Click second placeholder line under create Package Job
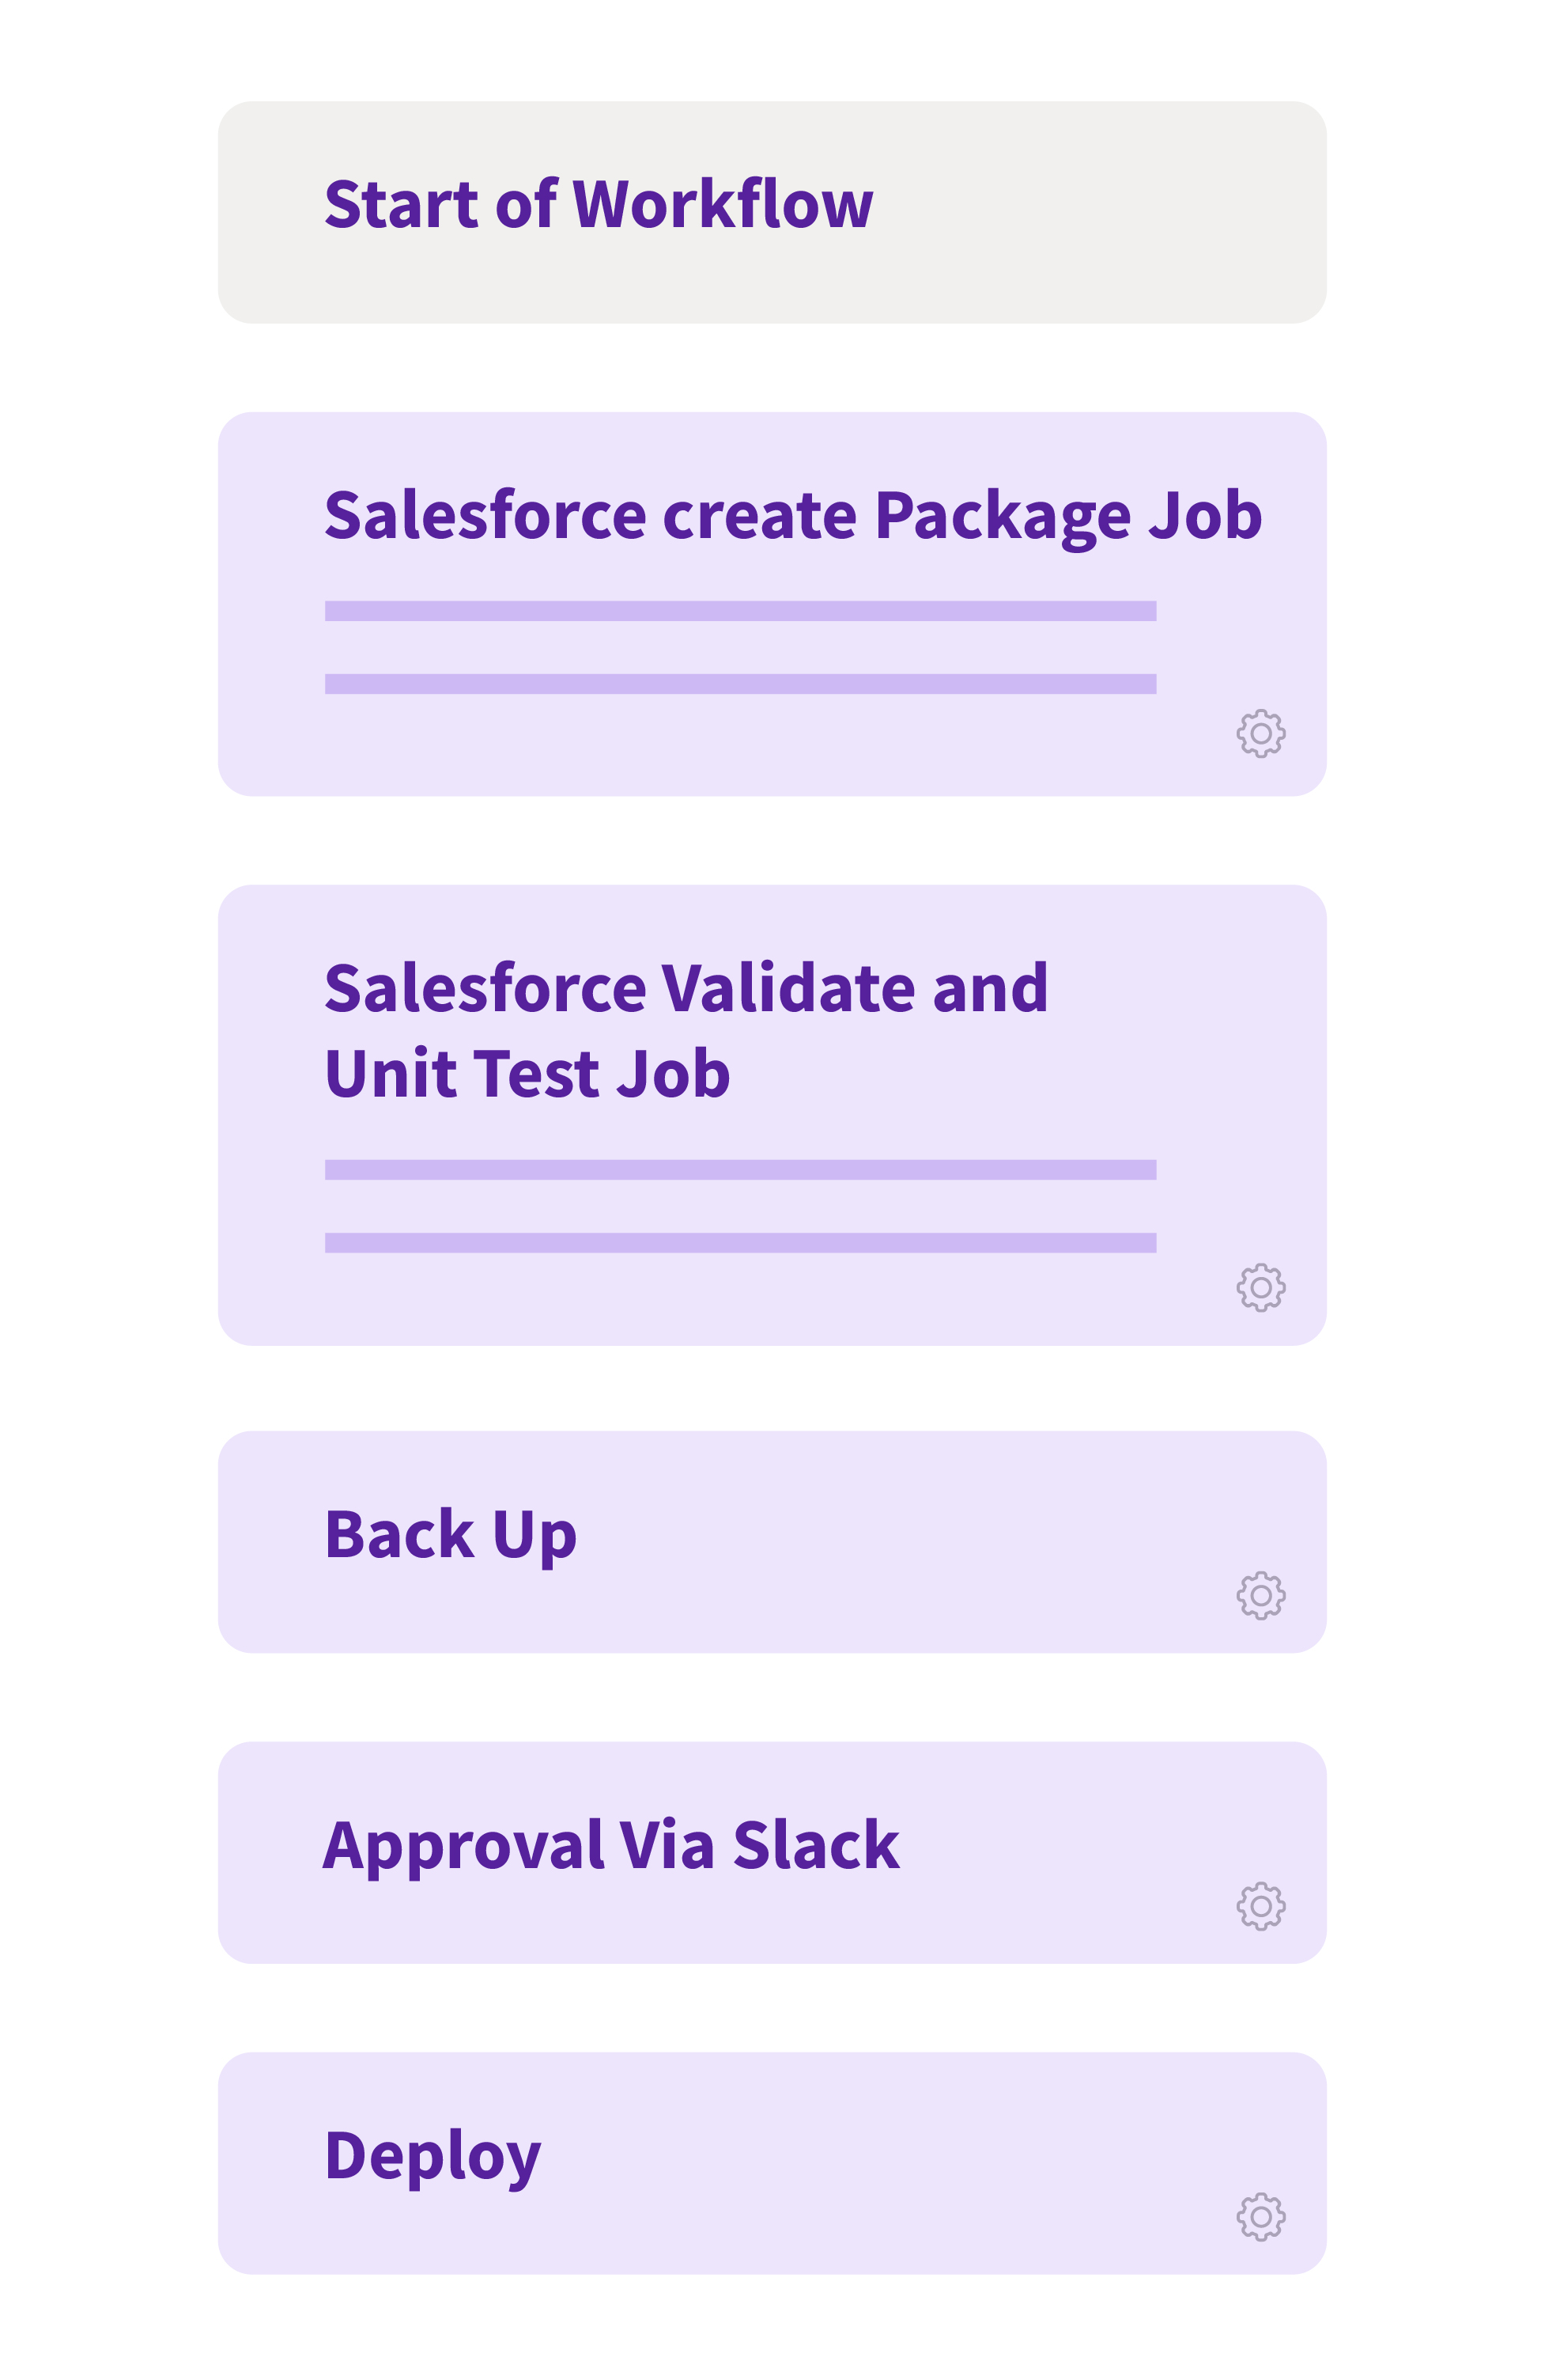The height and width of the screenshot is (2380, 1545). 739,684
